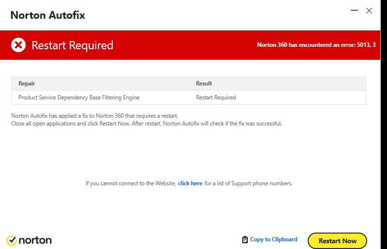387x249 pixels.
Task: Click the Restart Required banner heading
Action: pyautogui.click(x=72, y=45)
